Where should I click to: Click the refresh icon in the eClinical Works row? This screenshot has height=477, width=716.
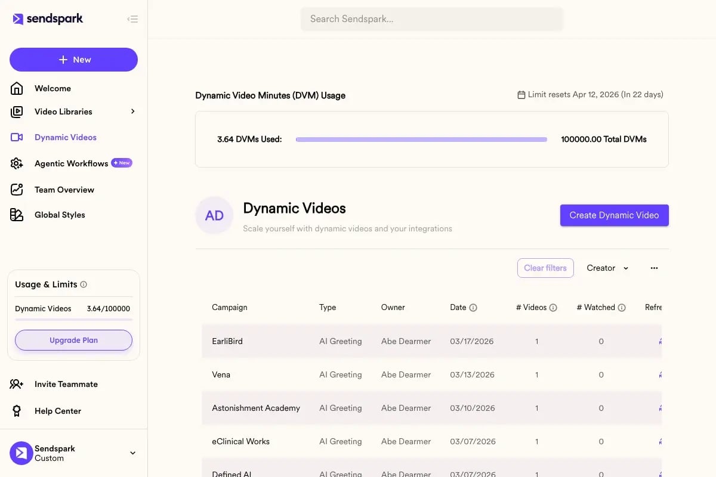tap(660, 441)
